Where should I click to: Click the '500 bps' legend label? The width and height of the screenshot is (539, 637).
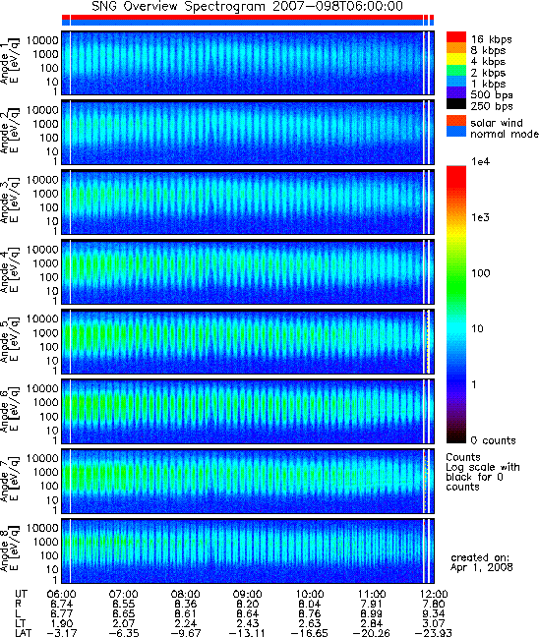[492, 95]
